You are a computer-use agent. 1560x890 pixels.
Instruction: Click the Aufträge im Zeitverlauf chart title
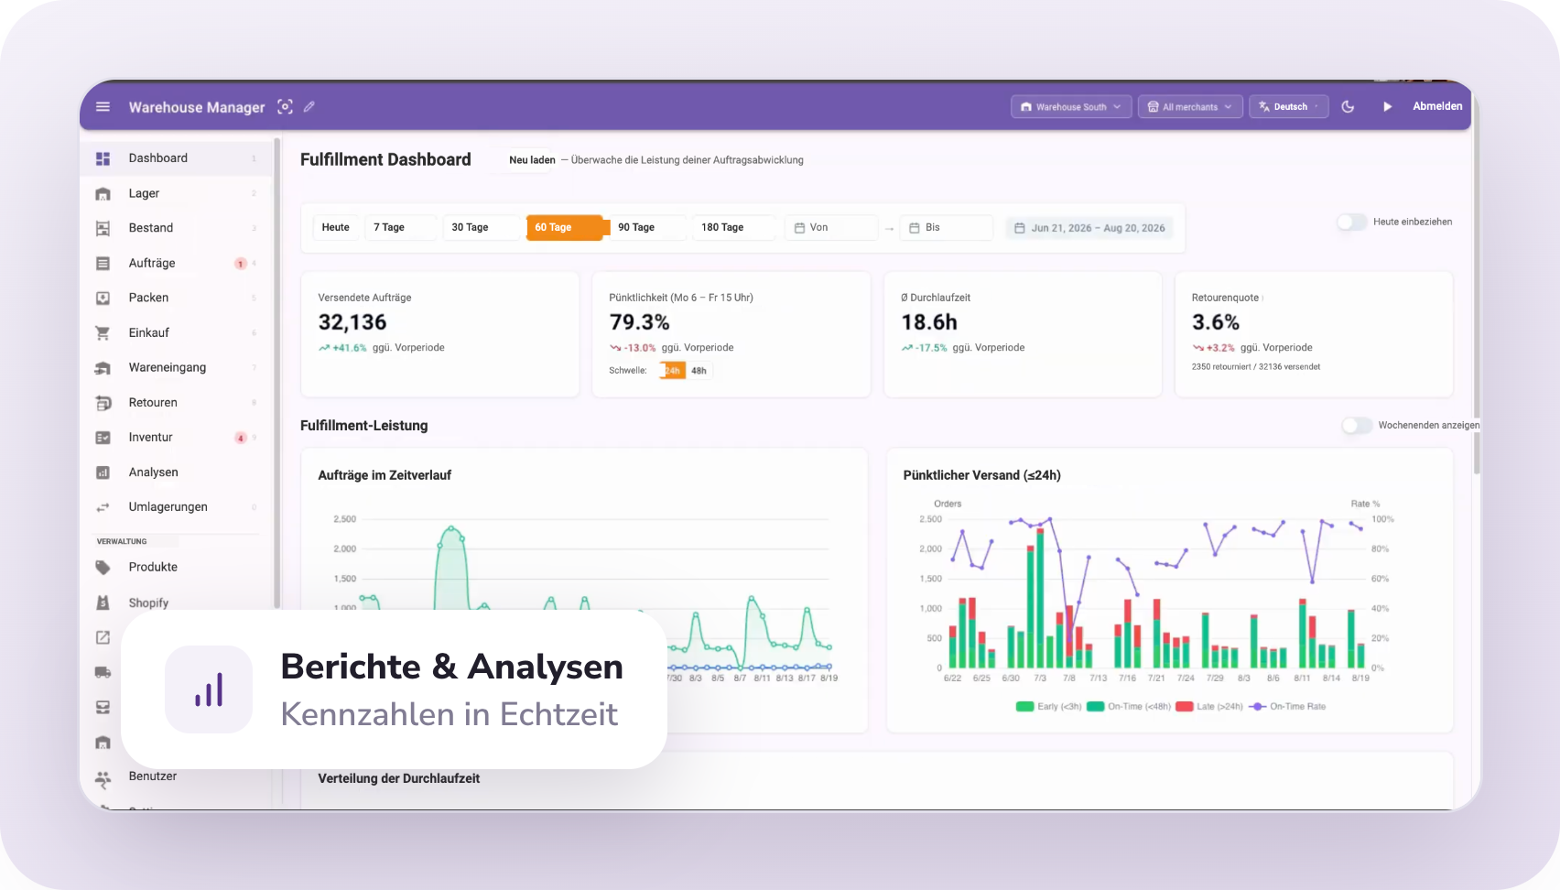pyautogui.click(x=385, y=475)
